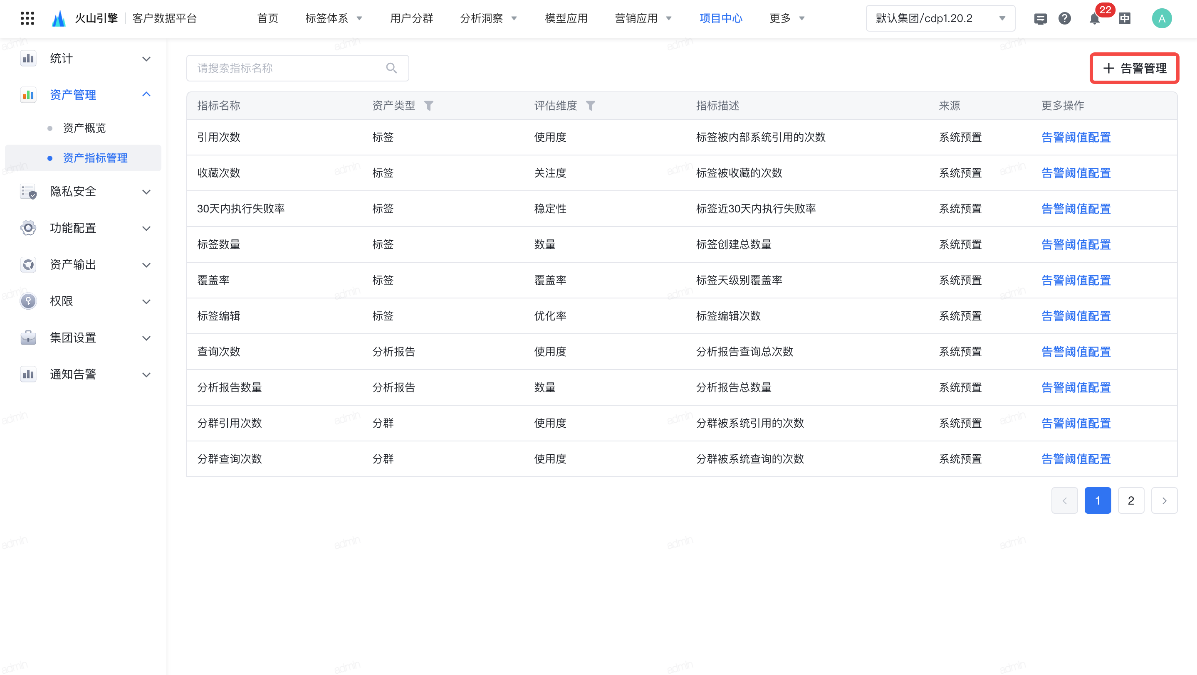Open 告警阈值配置 for 30天内执行失败率
The image size is (1197, 675).
[x=1076, y=209]
